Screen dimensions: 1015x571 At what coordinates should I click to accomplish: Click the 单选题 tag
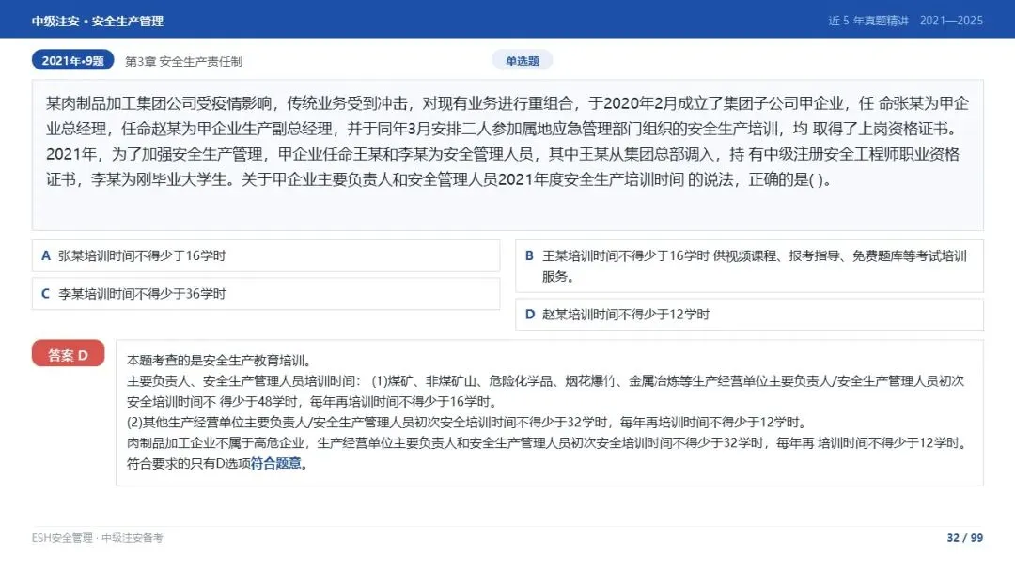click(523, 61)
